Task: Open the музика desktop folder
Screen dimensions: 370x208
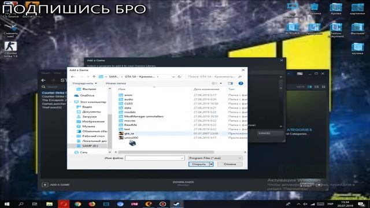Action: 357,49
